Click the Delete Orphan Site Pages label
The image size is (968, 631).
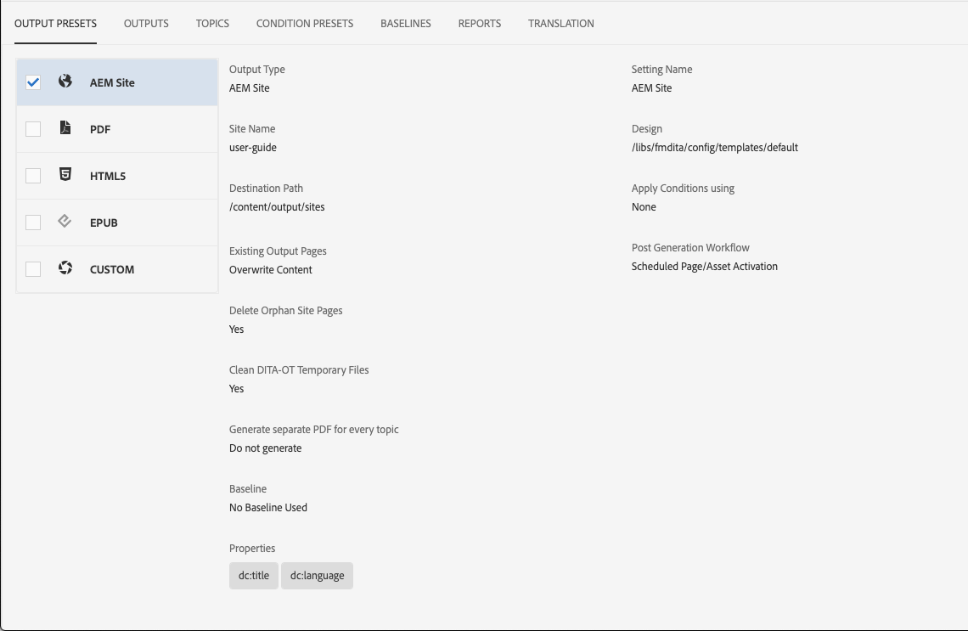tap(286, 311)
